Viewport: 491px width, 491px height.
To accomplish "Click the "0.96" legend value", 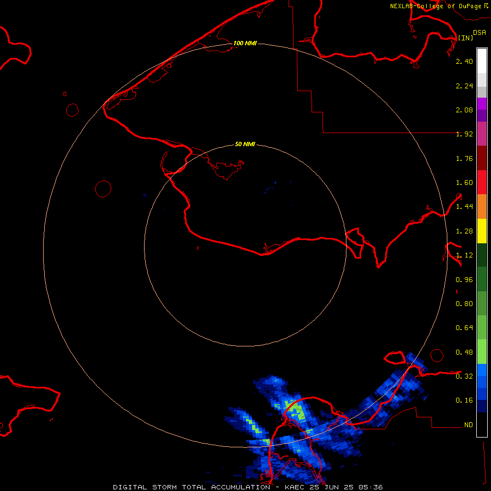I will [x=464, y=280].
